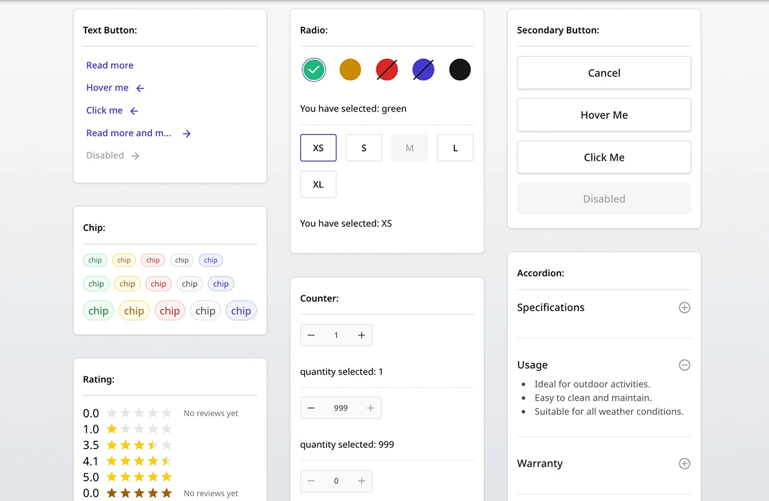Select the large blue chip
The image size is (769, 501).
(241, 311)
